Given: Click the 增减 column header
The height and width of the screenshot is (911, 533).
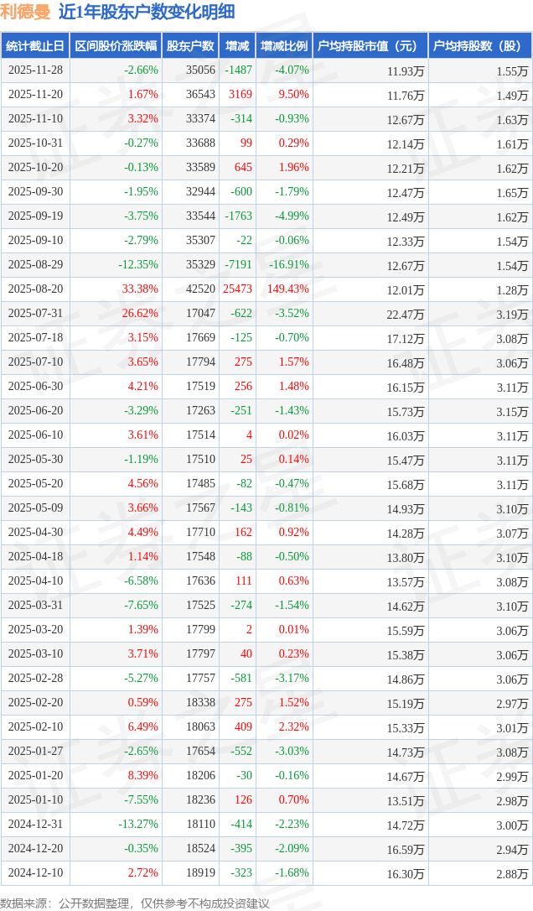Looking at the screenshot, I should pyautogui.click(x=237, y=46).
